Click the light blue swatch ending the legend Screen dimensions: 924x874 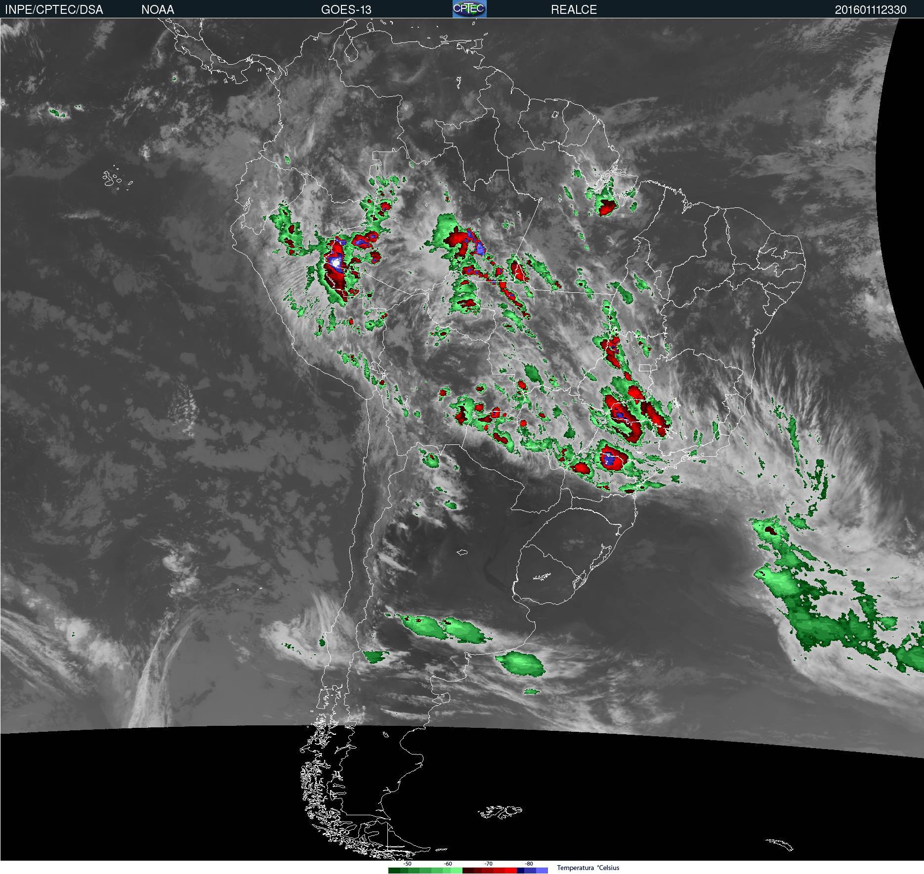(x=542, y=871)
